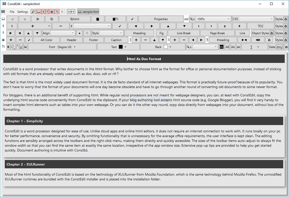Image resolution: width=289 pixels, height=197 pixels.
Task: Toggle the Tt text toolbar visibility
Action: [57, 12]
